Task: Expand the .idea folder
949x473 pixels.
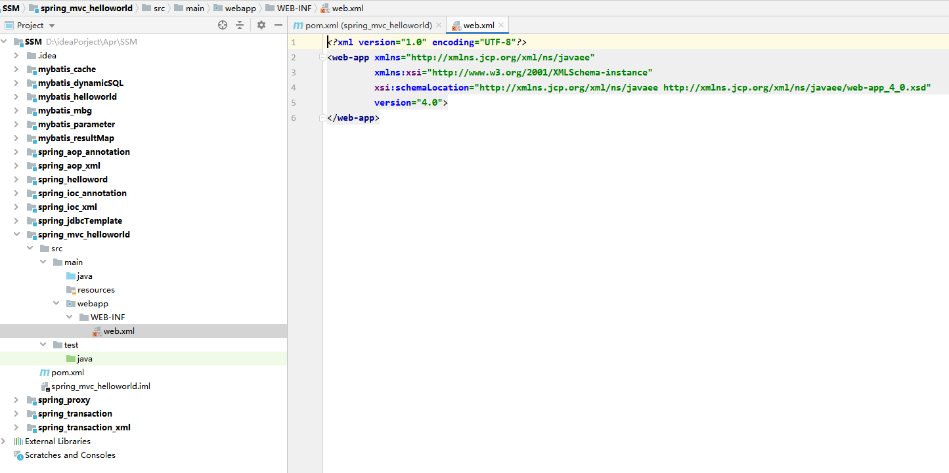Action: 18,55
